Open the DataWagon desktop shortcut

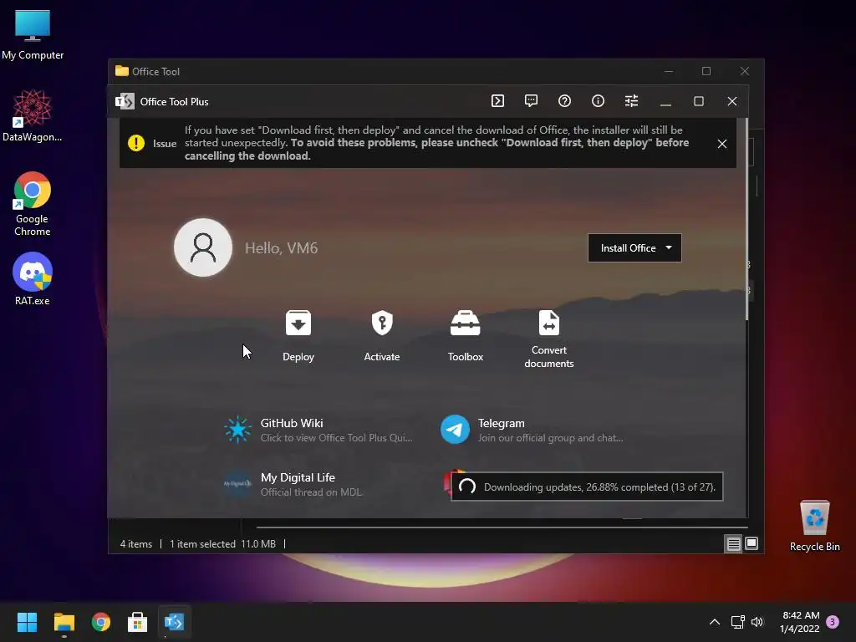pos(33,115)
